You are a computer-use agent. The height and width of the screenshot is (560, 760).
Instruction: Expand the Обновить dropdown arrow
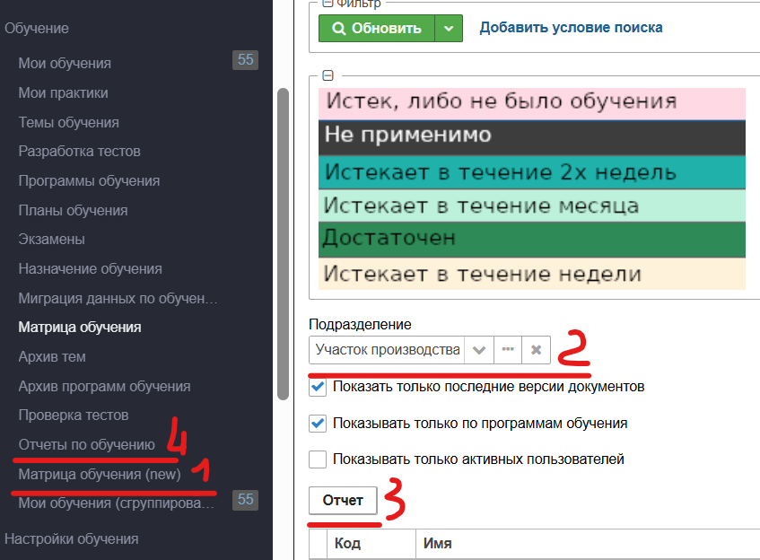click(x=449, y=28)
